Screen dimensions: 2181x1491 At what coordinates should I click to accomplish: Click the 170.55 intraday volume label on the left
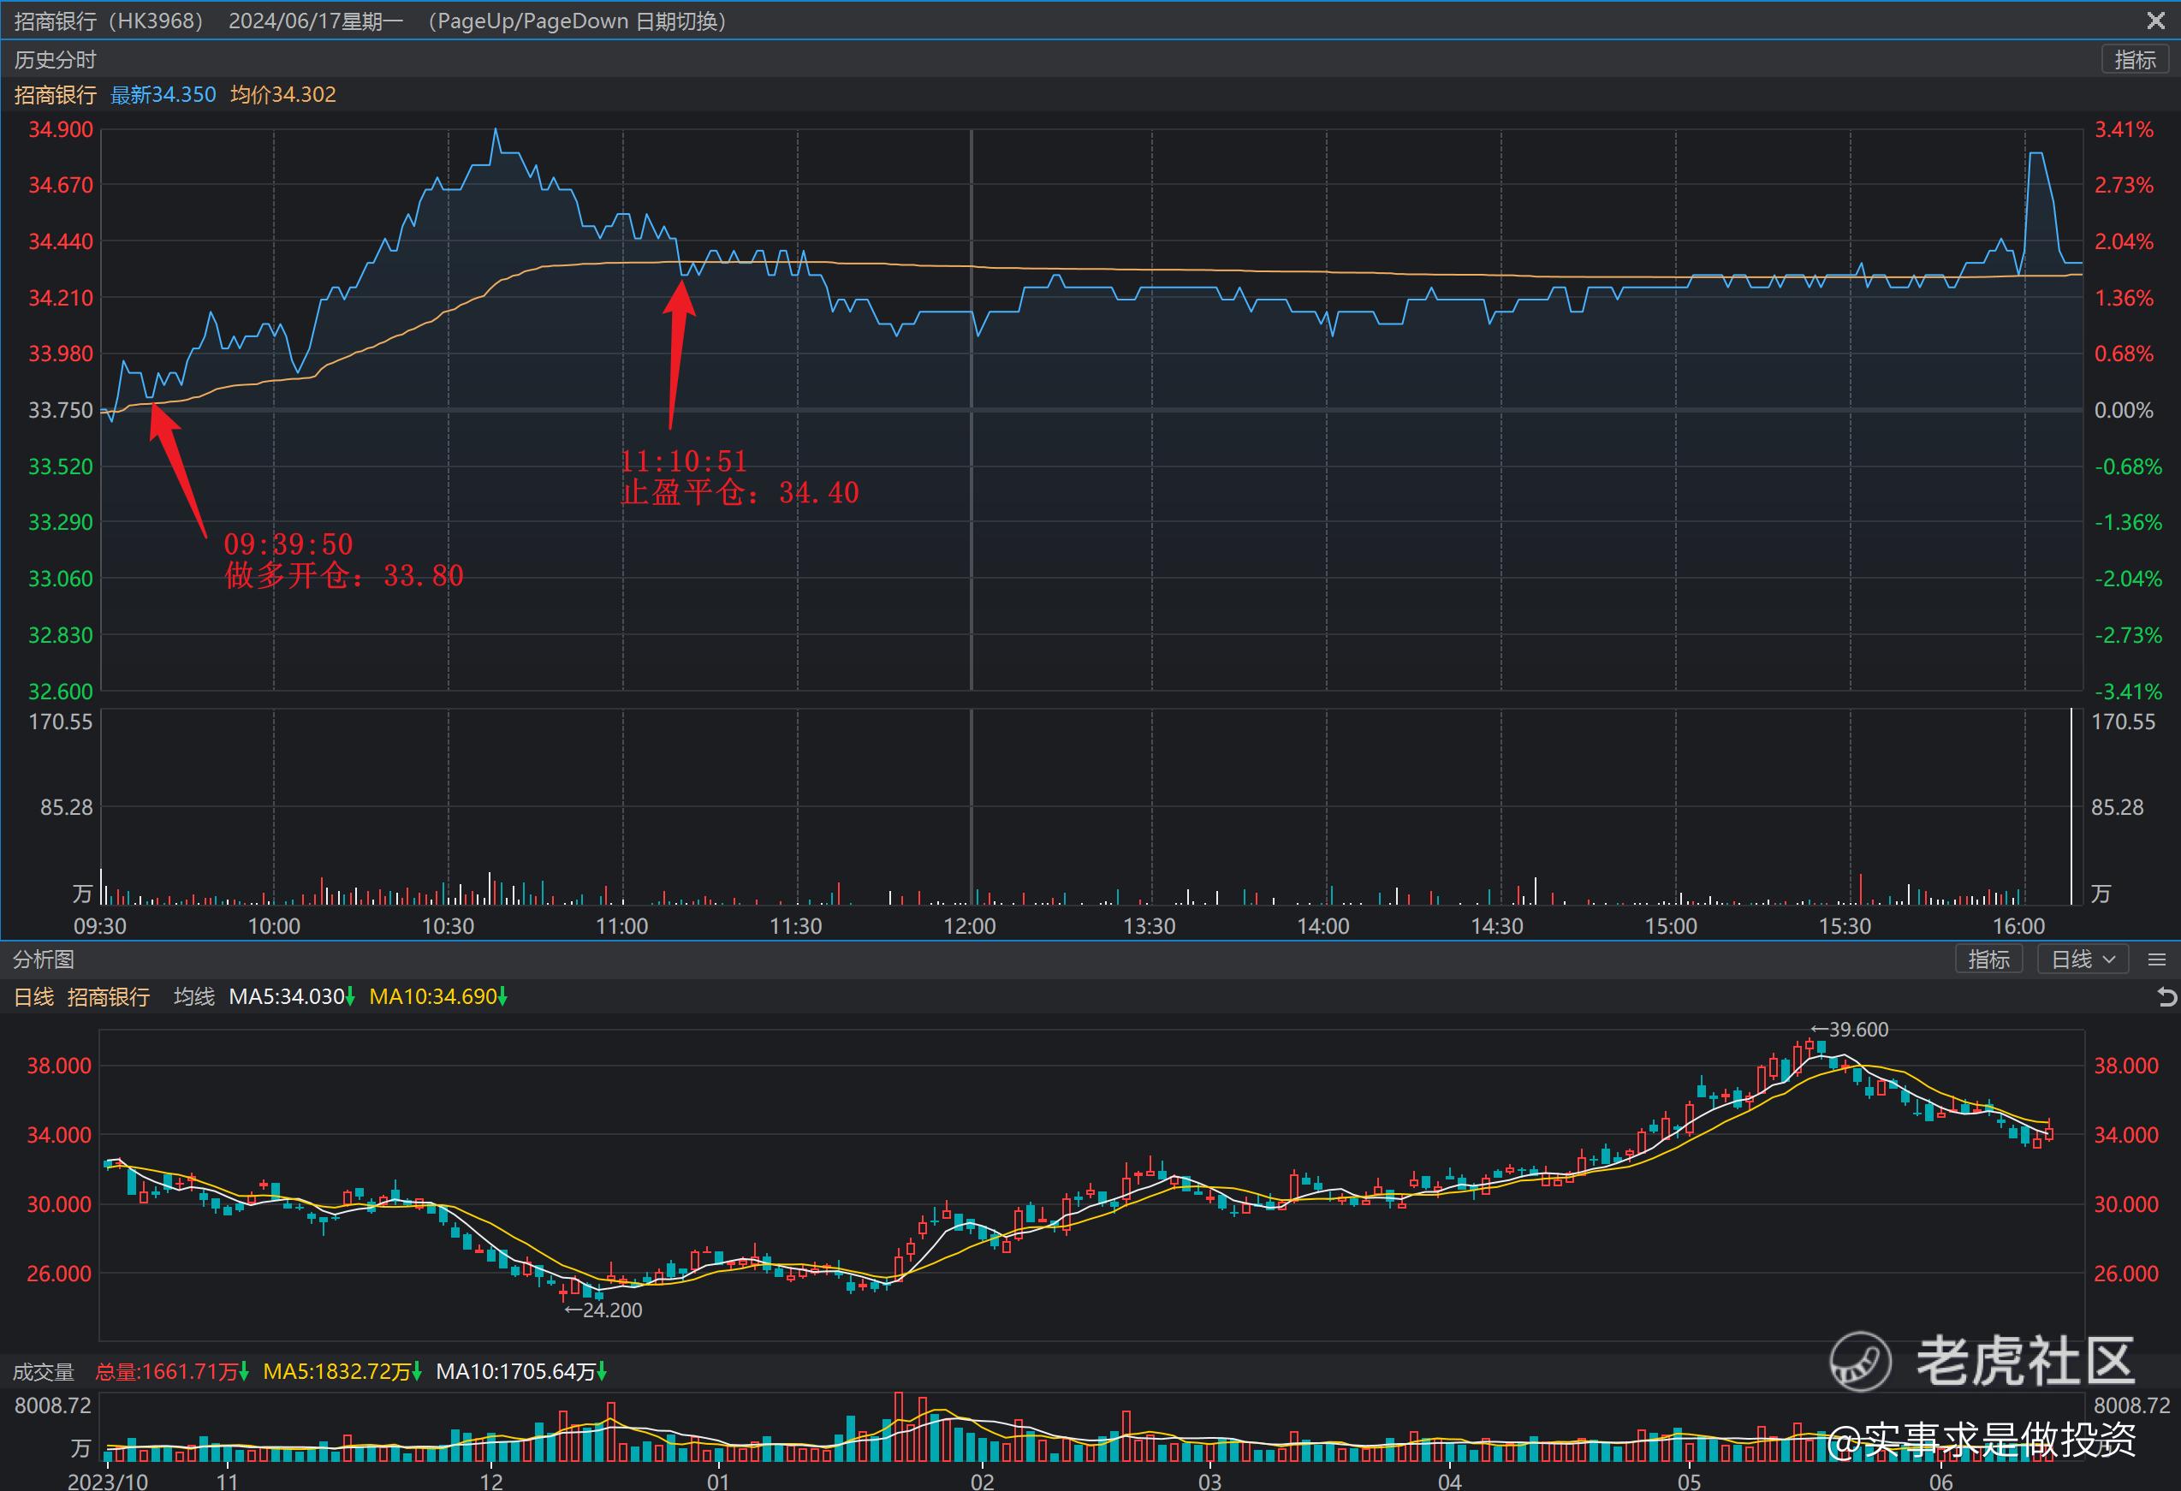(x=61, y=722)
